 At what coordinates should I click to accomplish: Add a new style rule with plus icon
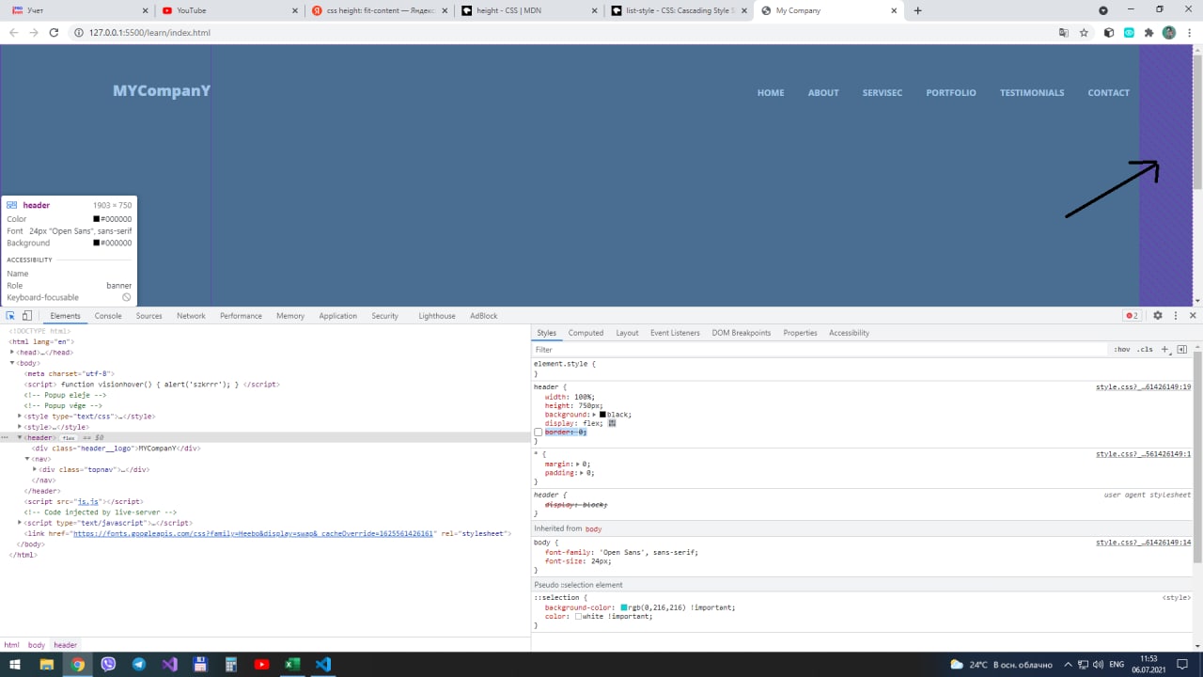1165,350
